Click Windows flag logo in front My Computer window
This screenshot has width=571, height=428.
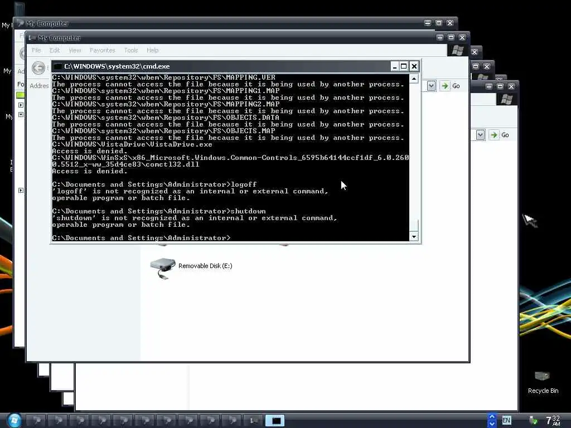[458, 50]
